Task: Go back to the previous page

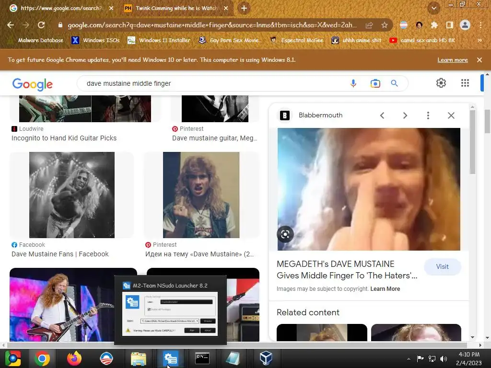Action: tap(11, 25)
